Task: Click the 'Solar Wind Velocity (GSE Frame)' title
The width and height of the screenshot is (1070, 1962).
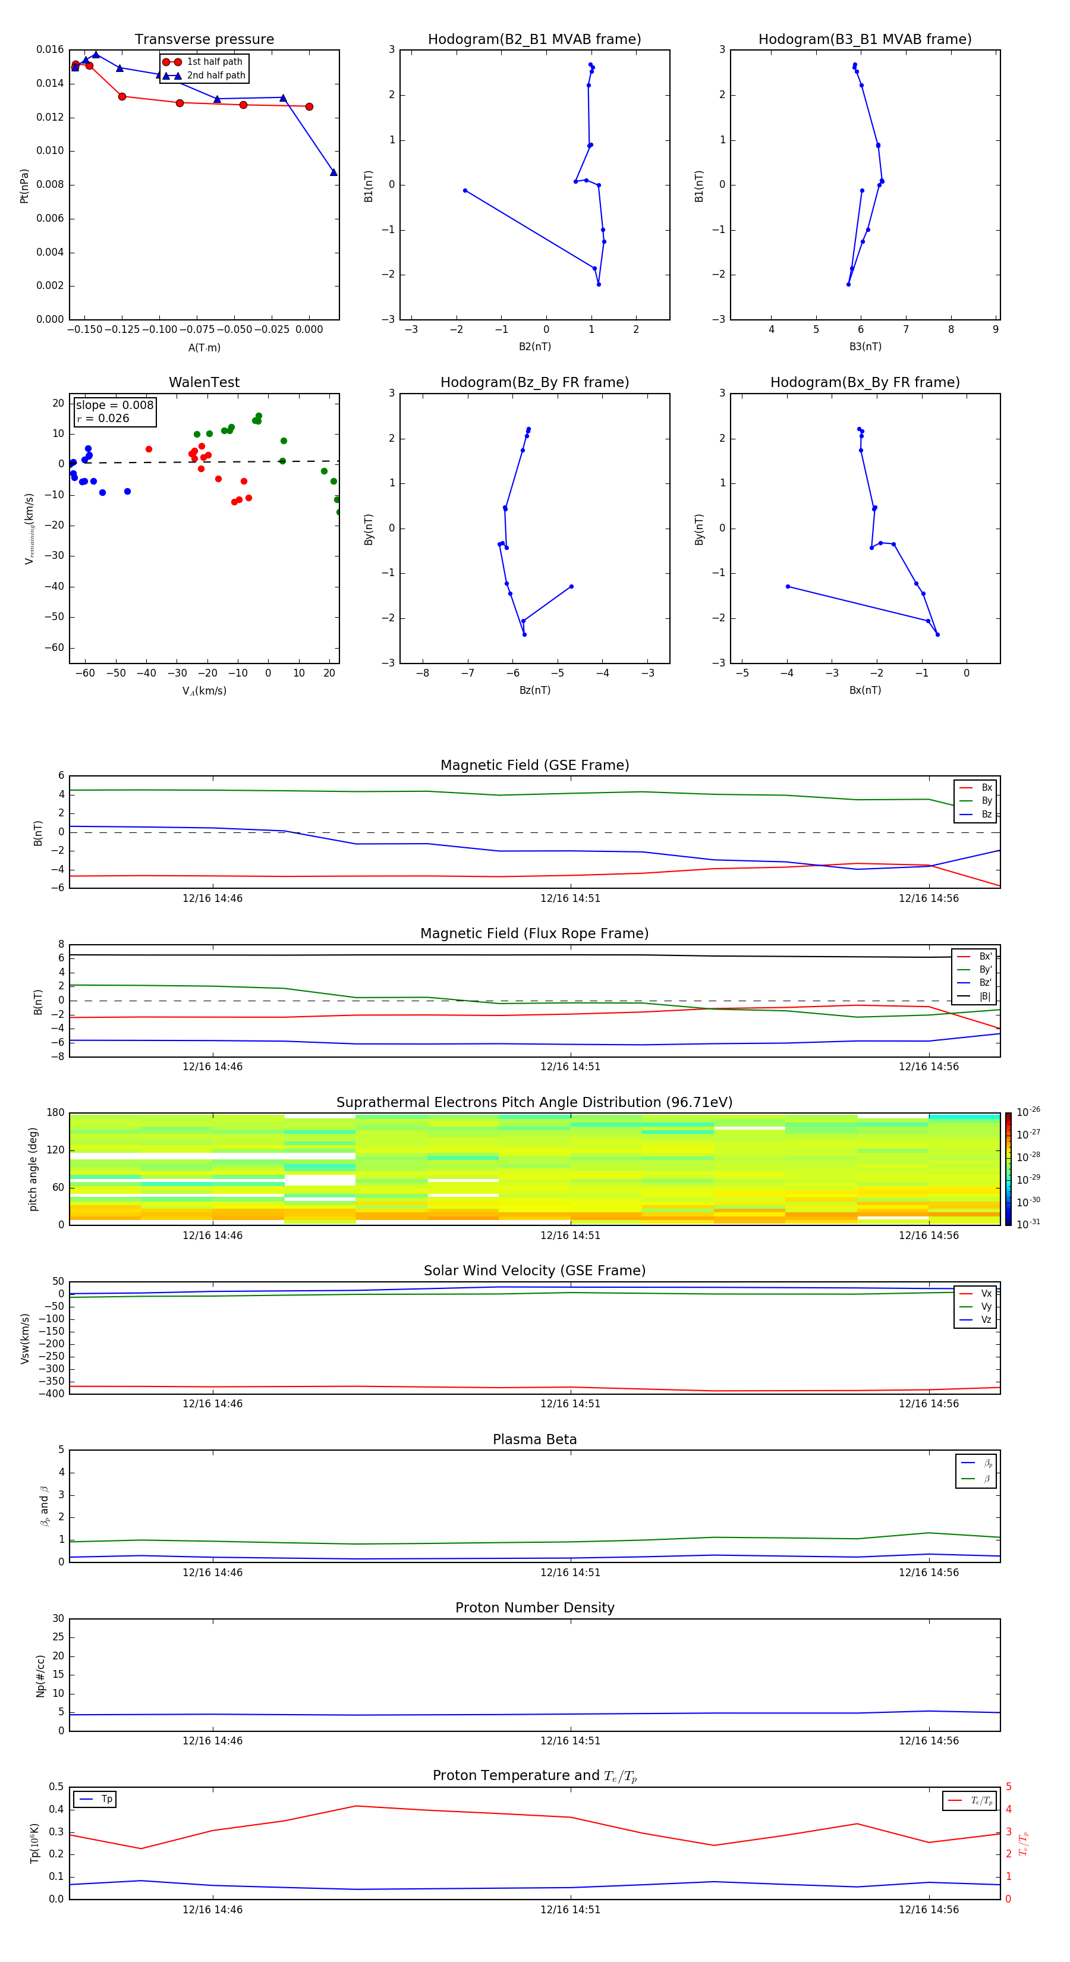Action: (x=534, y=1271)
